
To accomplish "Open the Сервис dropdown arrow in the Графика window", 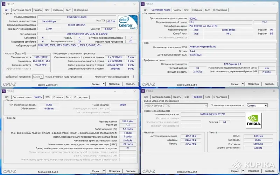I will [x=243, y=171].
